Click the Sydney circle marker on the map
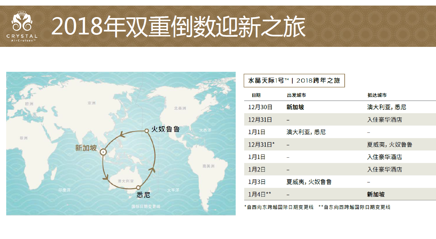 pos(138,188)
